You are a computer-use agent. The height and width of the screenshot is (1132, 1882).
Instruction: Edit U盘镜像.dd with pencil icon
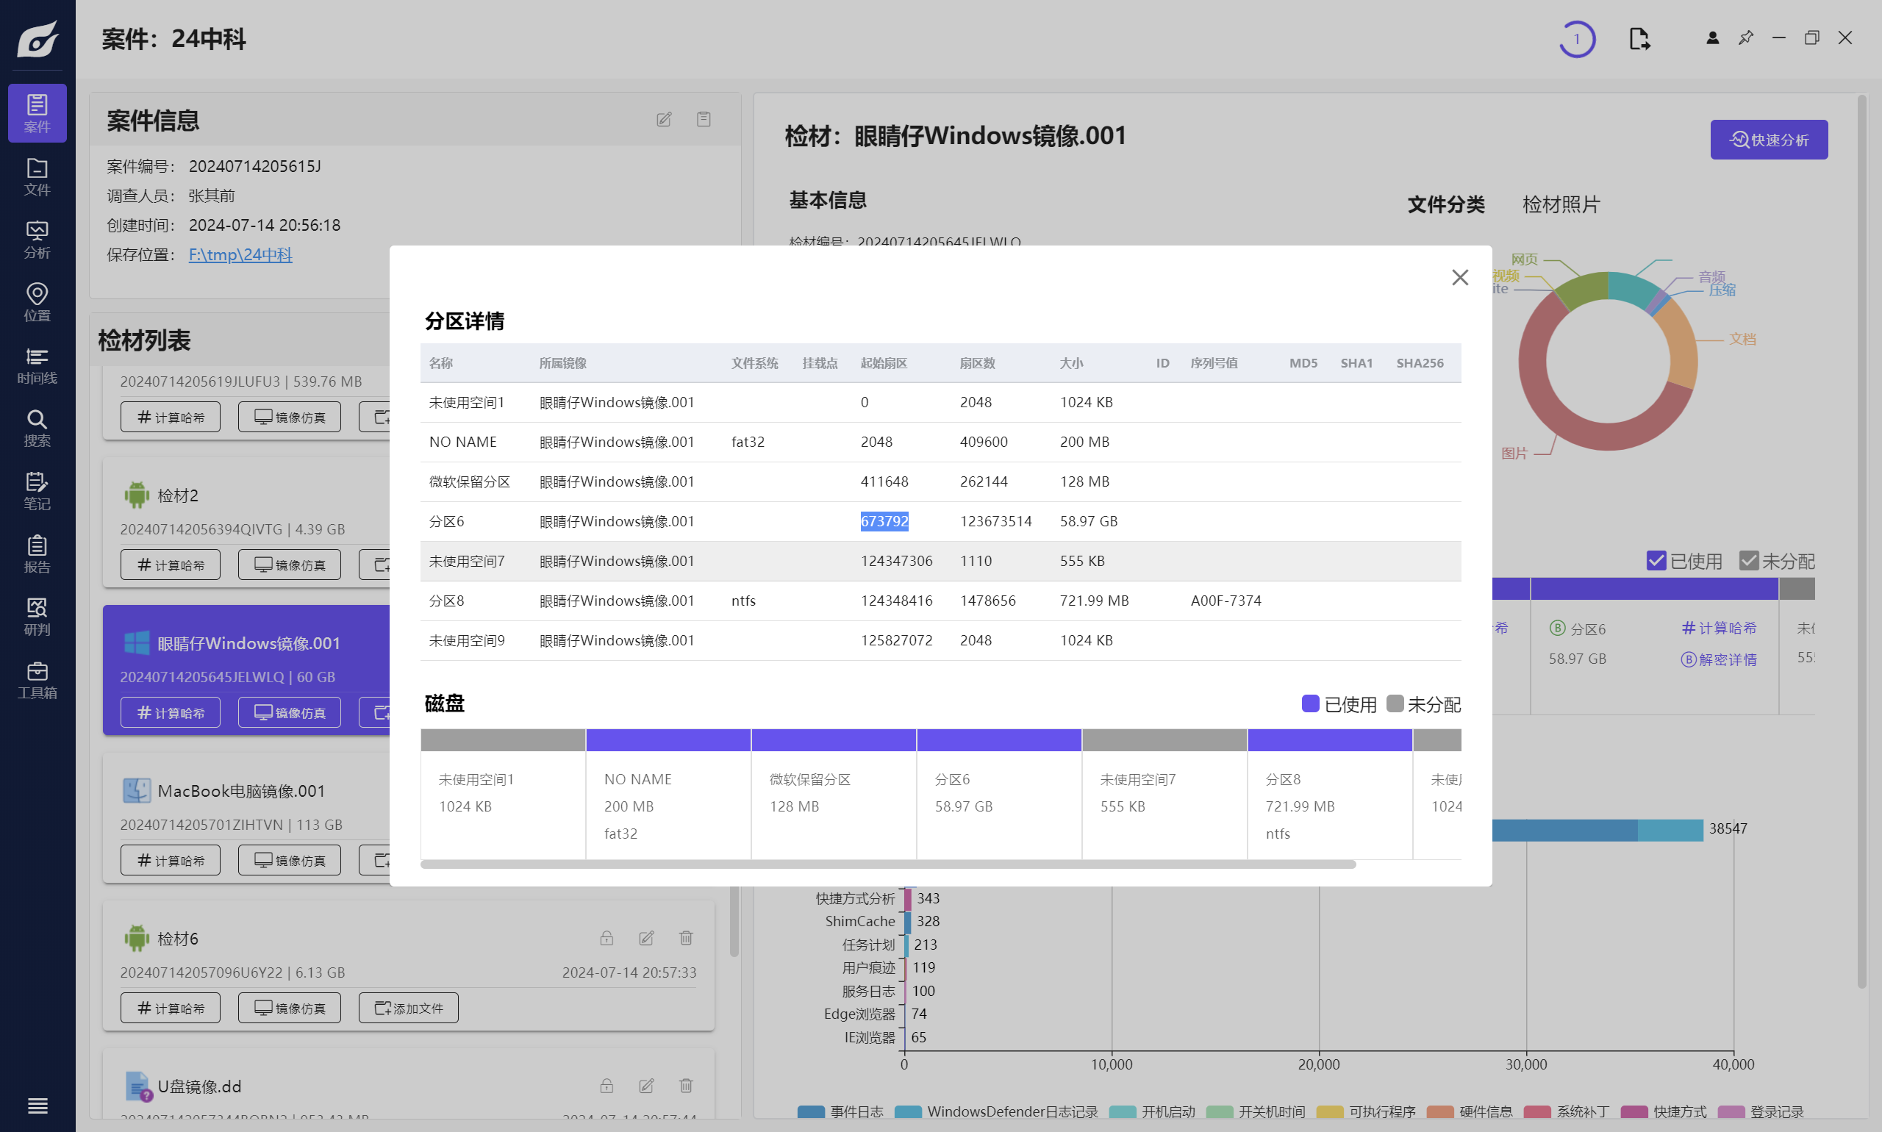pos(646,1086)
